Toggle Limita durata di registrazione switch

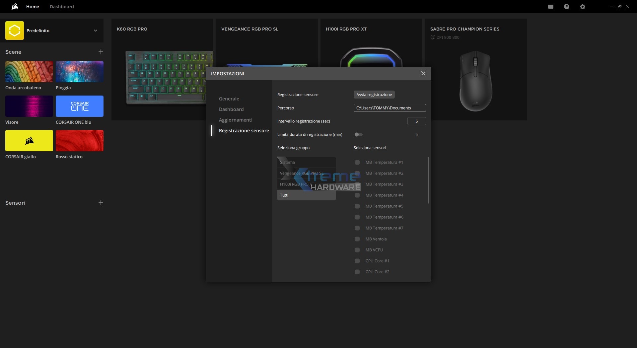click(358, 134)
